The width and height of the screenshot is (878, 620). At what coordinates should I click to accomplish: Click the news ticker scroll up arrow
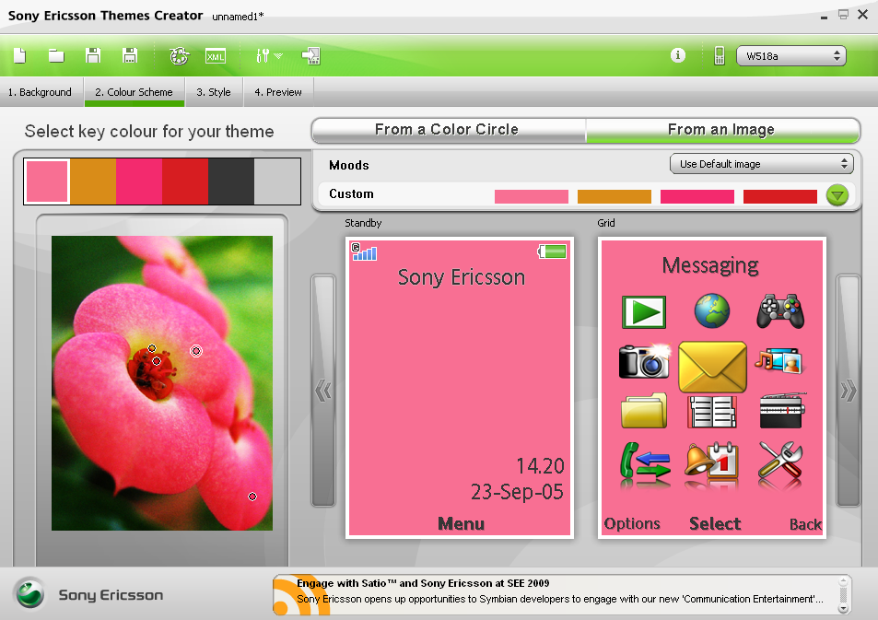pyautogui.click(x=843, y=581)
